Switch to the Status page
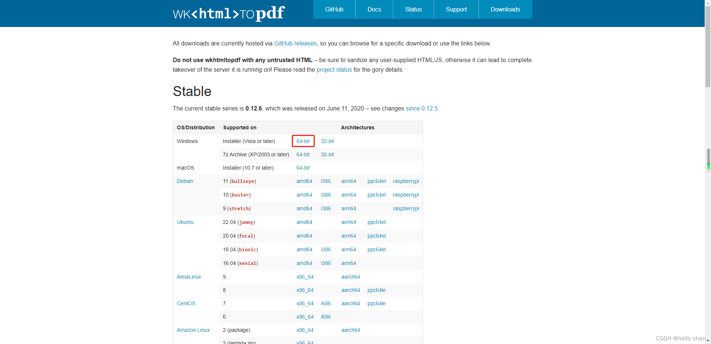Viewport: 711px width, 344px height. pyautogui.click(x=413, y=9)
